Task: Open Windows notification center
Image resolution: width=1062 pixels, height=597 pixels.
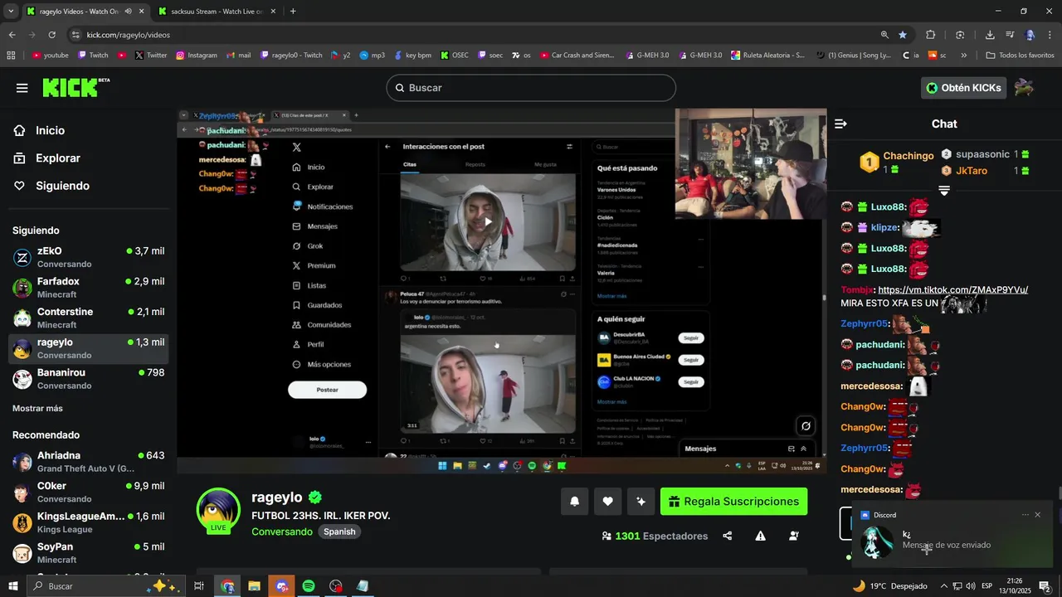Action: [x=1045, y=586]
